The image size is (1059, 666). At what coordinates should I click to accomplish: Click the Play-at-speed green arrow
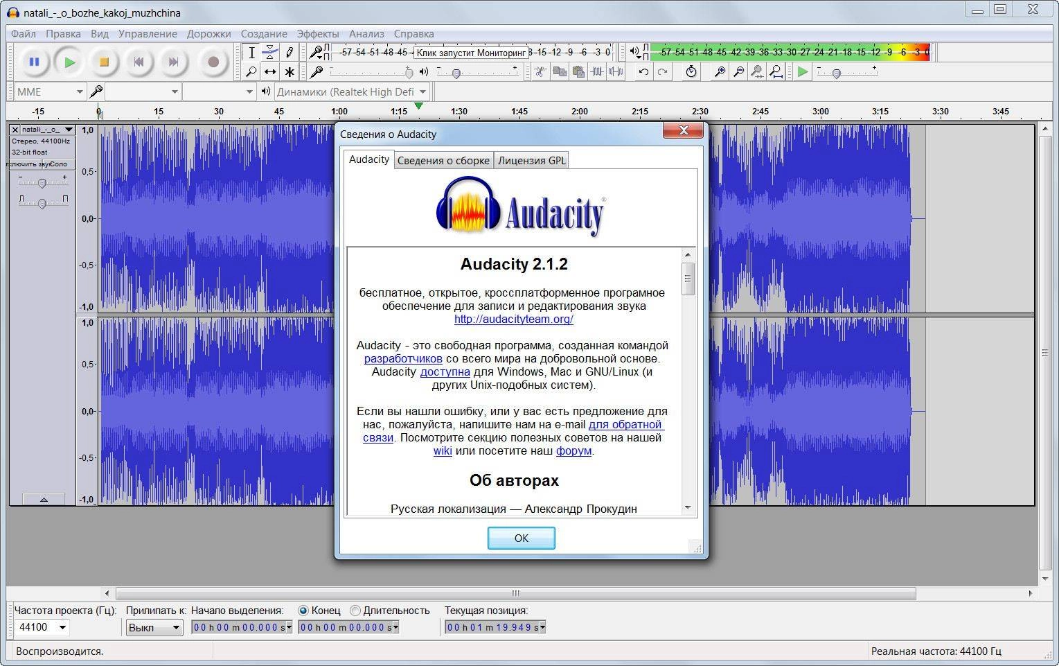point(803,71)
